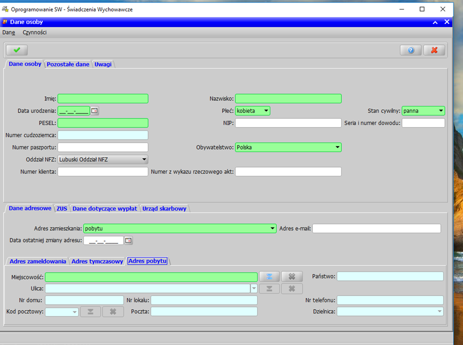This screenshot has width=463, height=345.
Task: Select the Dane adresowe tab
Action: (x=30, y=208)
